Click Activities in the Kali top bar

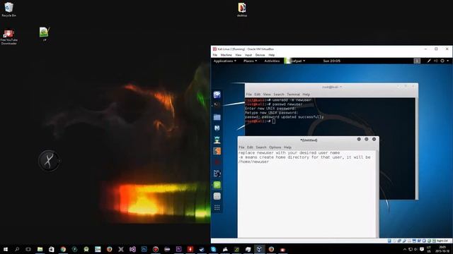[x=272, y=61]
